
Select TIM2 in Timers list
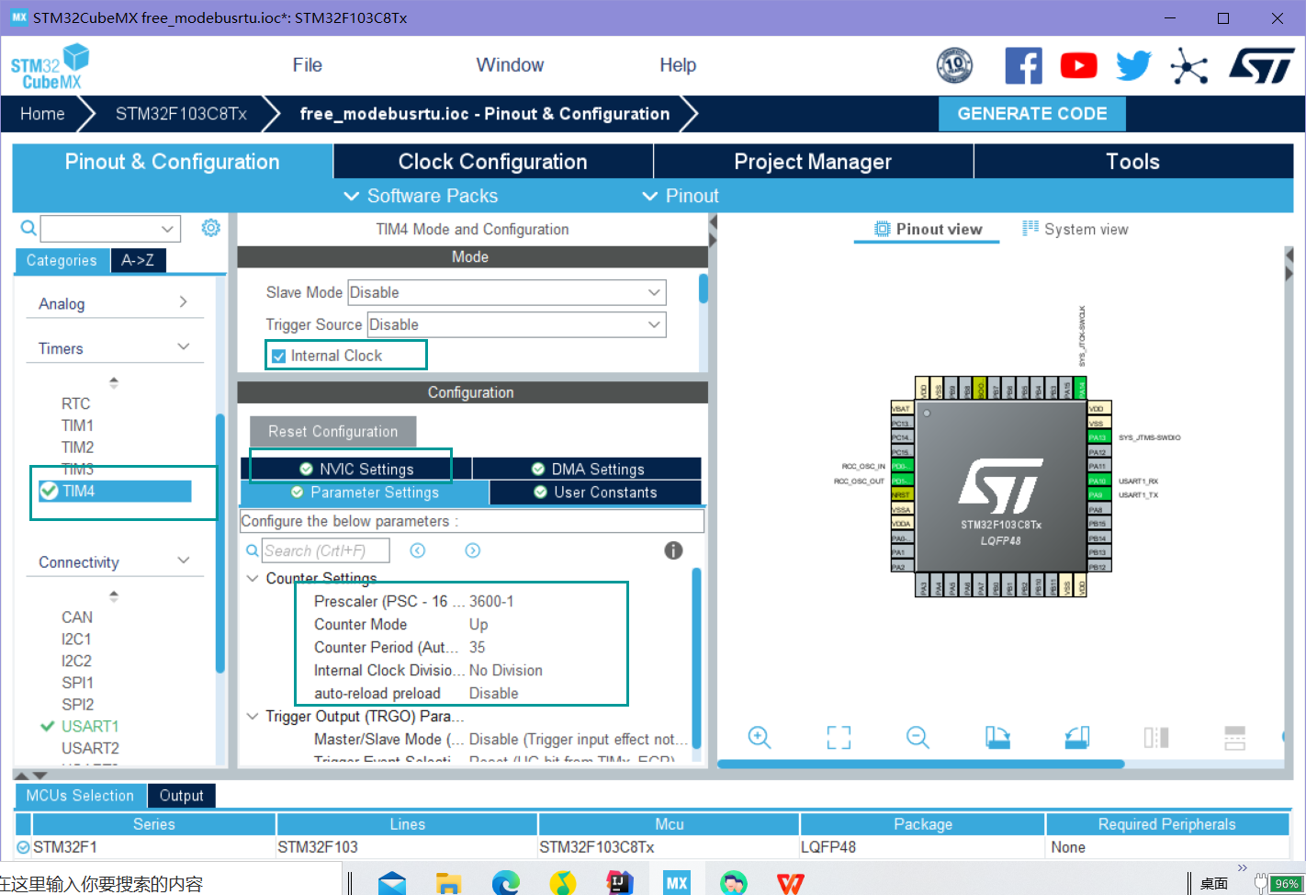(x=77, y=447)
